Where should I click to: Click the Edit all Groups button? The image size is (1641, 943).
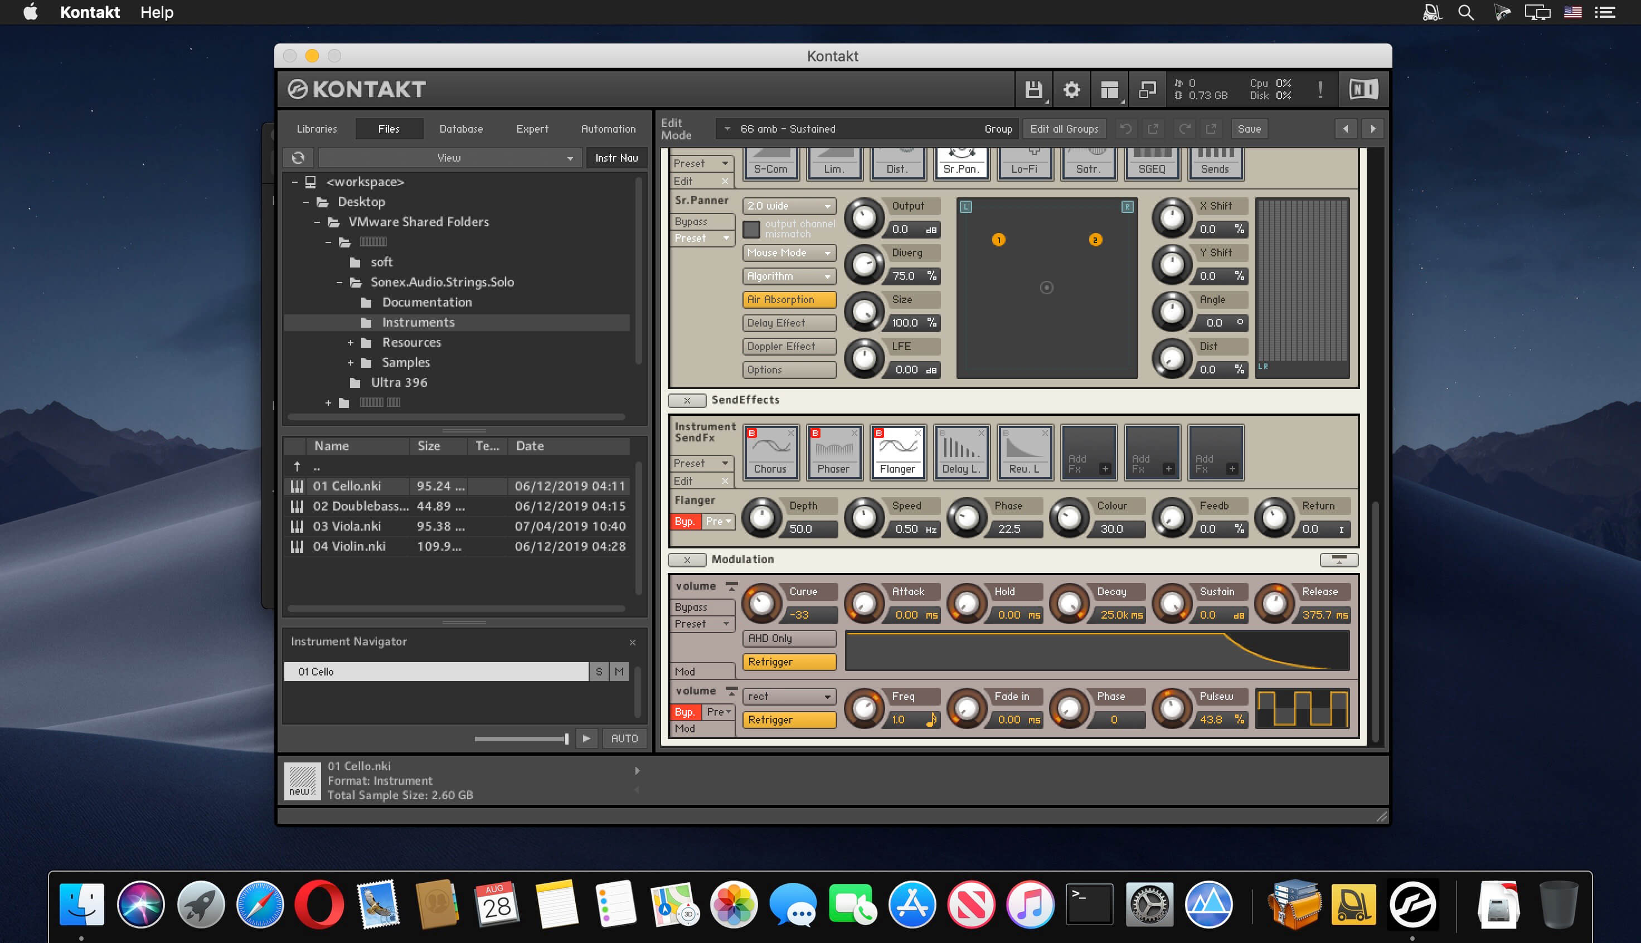(1064, 129)
